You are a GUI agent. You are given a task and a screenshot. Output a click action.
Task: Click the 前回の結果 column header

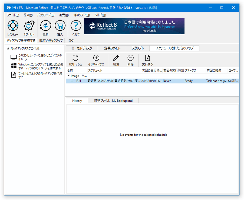point(217,71)
